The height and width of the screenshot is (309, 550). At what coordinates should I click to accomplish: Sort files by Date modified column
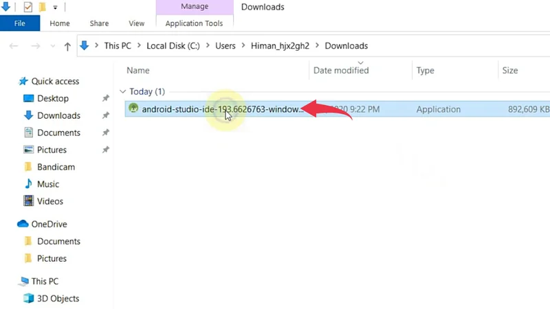[x=341, y=70]
